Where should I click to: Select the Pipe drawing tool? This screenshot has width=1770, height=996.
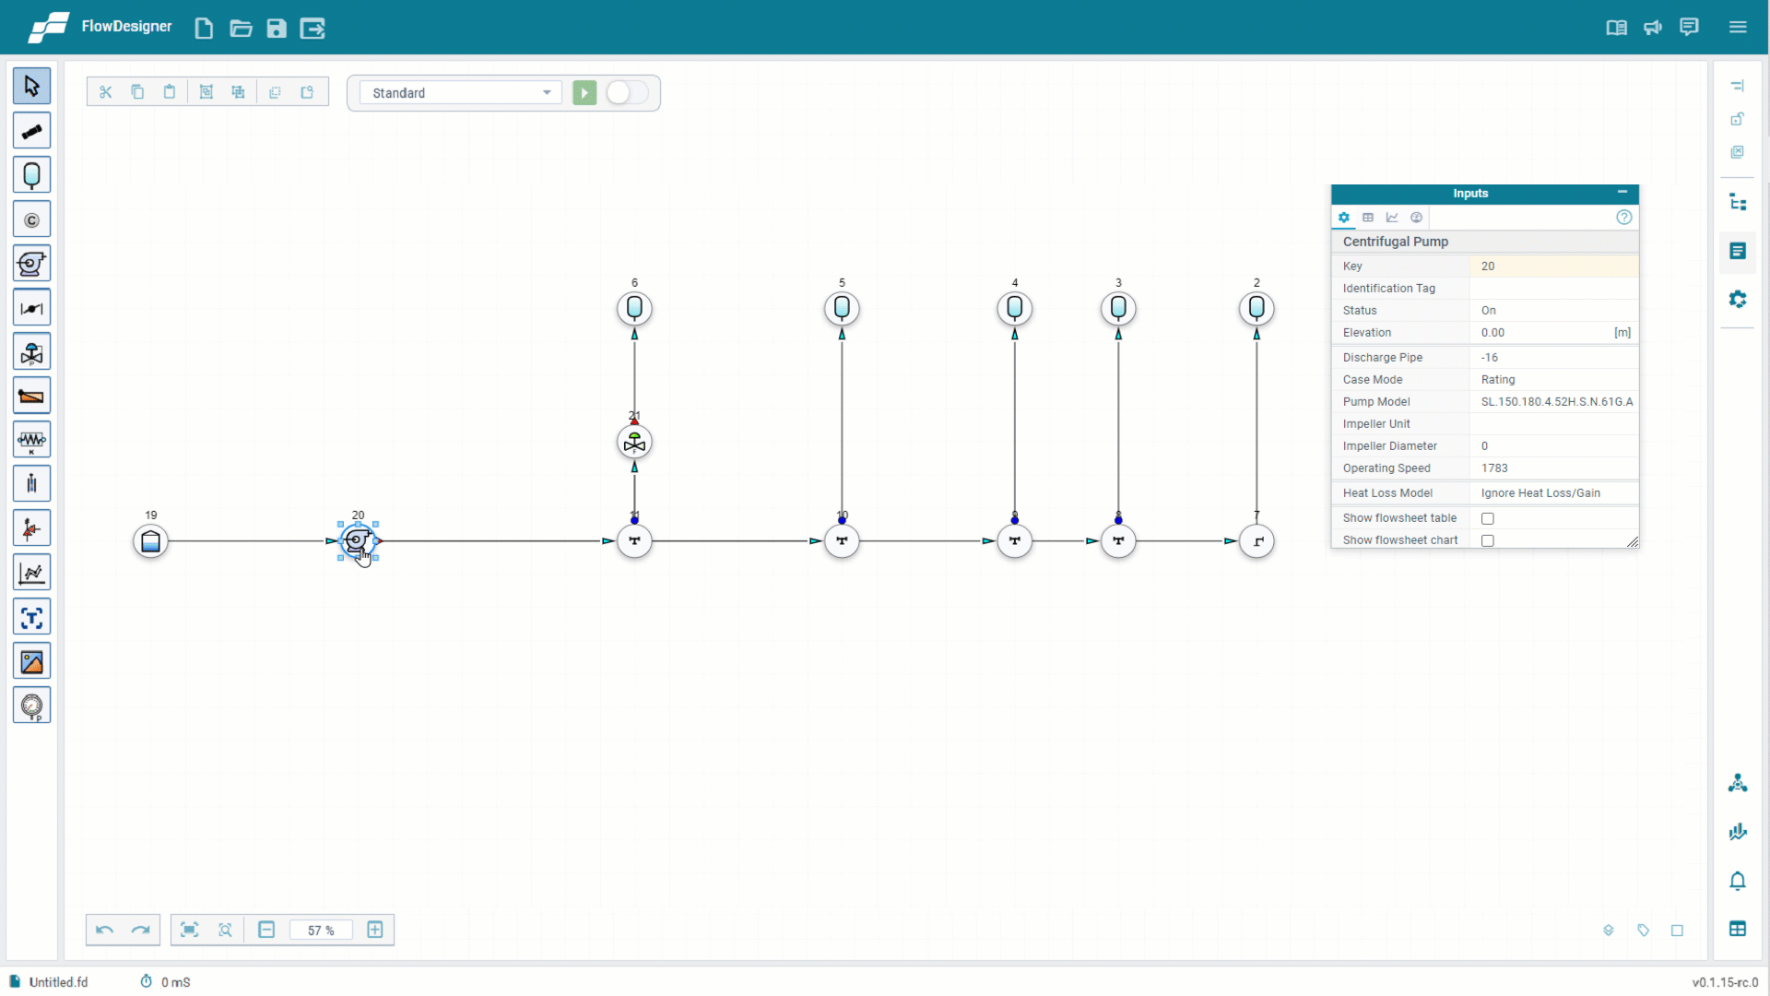pos(31,131)
